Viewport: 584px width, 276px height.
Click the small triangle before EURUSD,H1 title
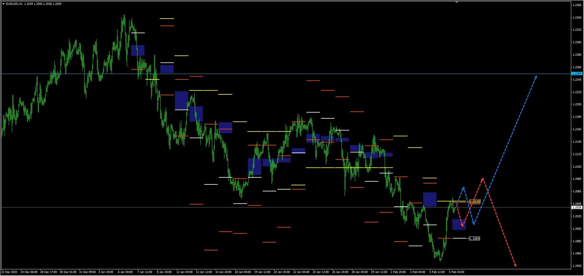pos(3,4)
